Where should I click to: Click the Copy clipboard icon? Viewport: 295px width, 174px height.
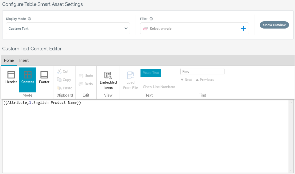tap(59, 80)
